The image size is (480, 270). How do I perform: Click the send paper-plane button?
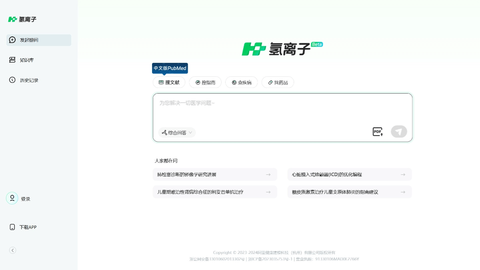(399, 132)
